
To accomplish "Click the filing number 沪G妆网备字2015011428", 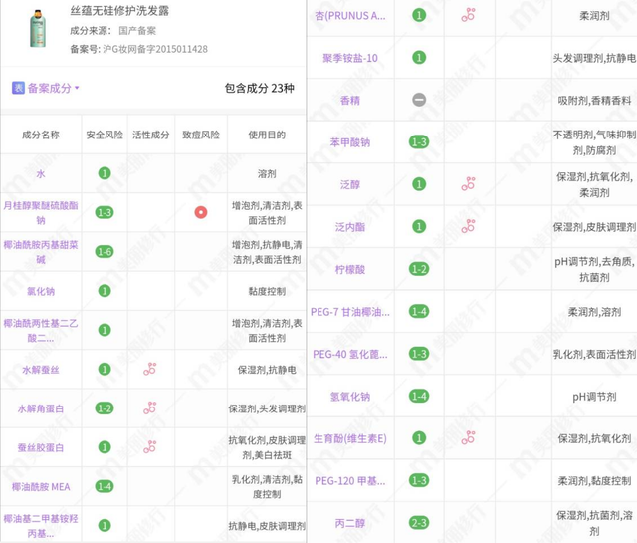I will (x=155, y=49).
